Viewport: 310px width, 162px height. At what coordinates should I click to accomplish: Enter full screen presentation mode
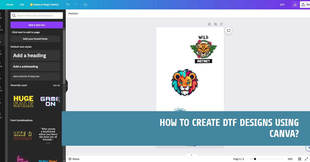point(307,159)
